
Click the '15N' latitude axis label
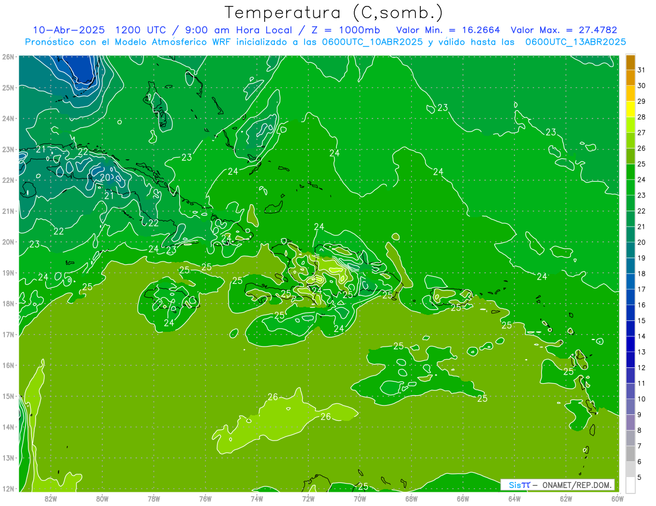7,396
